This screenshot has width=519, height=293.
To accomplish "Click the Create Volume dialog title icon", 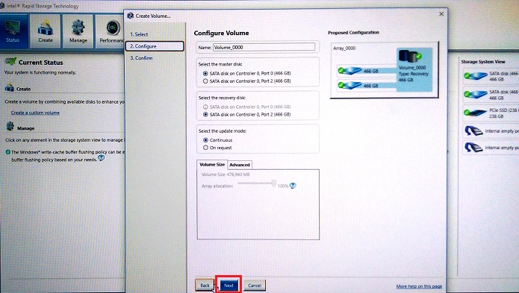I will 131,16.
